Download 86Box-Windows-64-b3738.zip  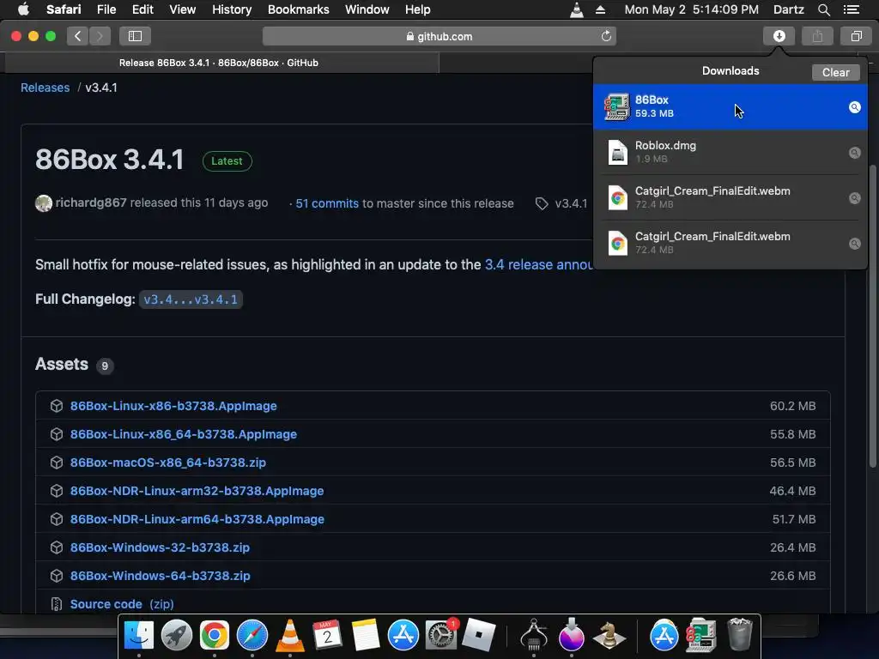(160, 576)
